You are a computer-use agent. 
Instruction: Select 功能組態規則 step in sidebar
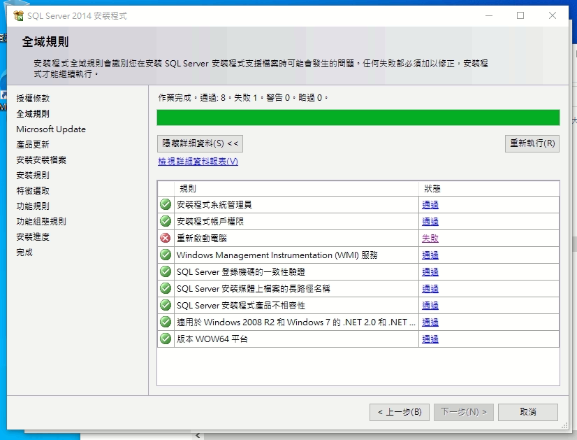click(41, 222)
